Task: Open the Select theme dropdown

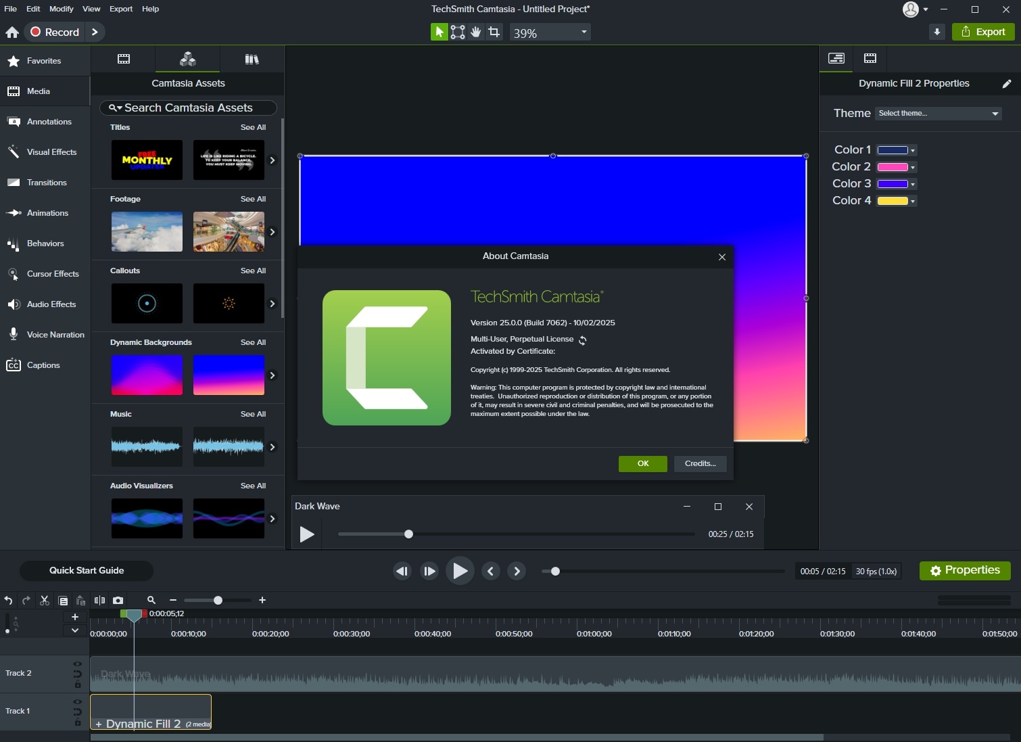Action: point(938,113)
